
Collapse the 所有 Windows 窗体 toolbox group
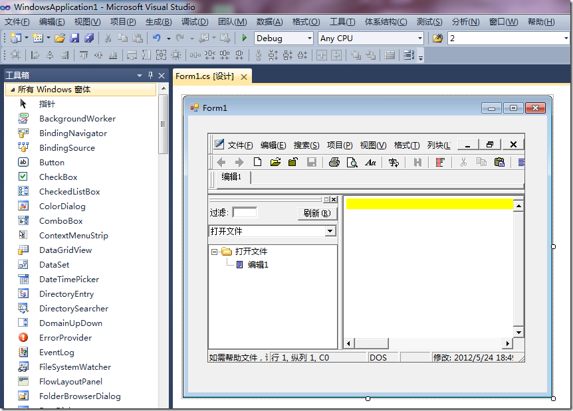[x=13, y=90]
